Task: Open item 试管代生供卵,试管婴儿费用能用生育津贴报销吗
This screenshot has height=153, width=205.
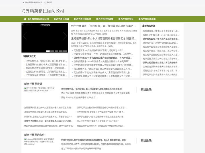Action: pos(45,112)
